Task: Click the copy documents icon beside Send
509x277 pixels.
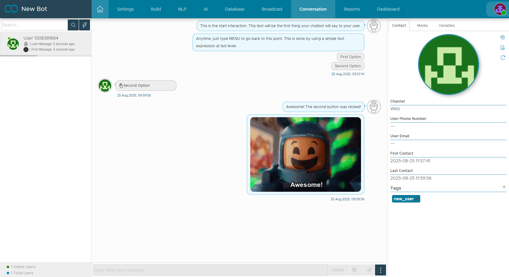Action: point(354,270)
